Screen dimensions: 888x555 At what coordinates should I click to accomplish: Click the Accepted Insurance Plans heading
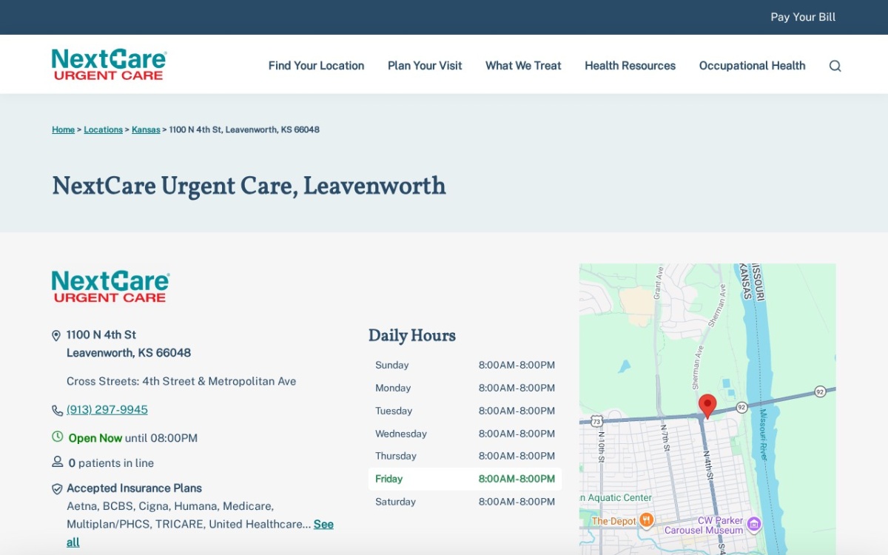click(134, 488)
